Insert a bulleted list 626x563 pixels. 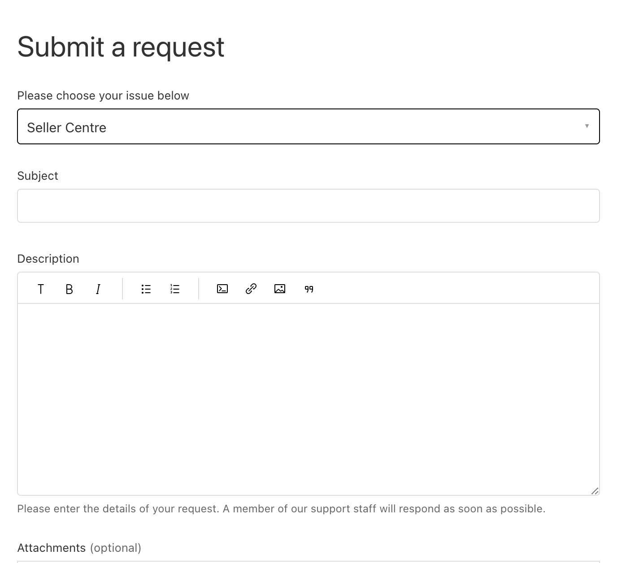click(x=146, y=289)
